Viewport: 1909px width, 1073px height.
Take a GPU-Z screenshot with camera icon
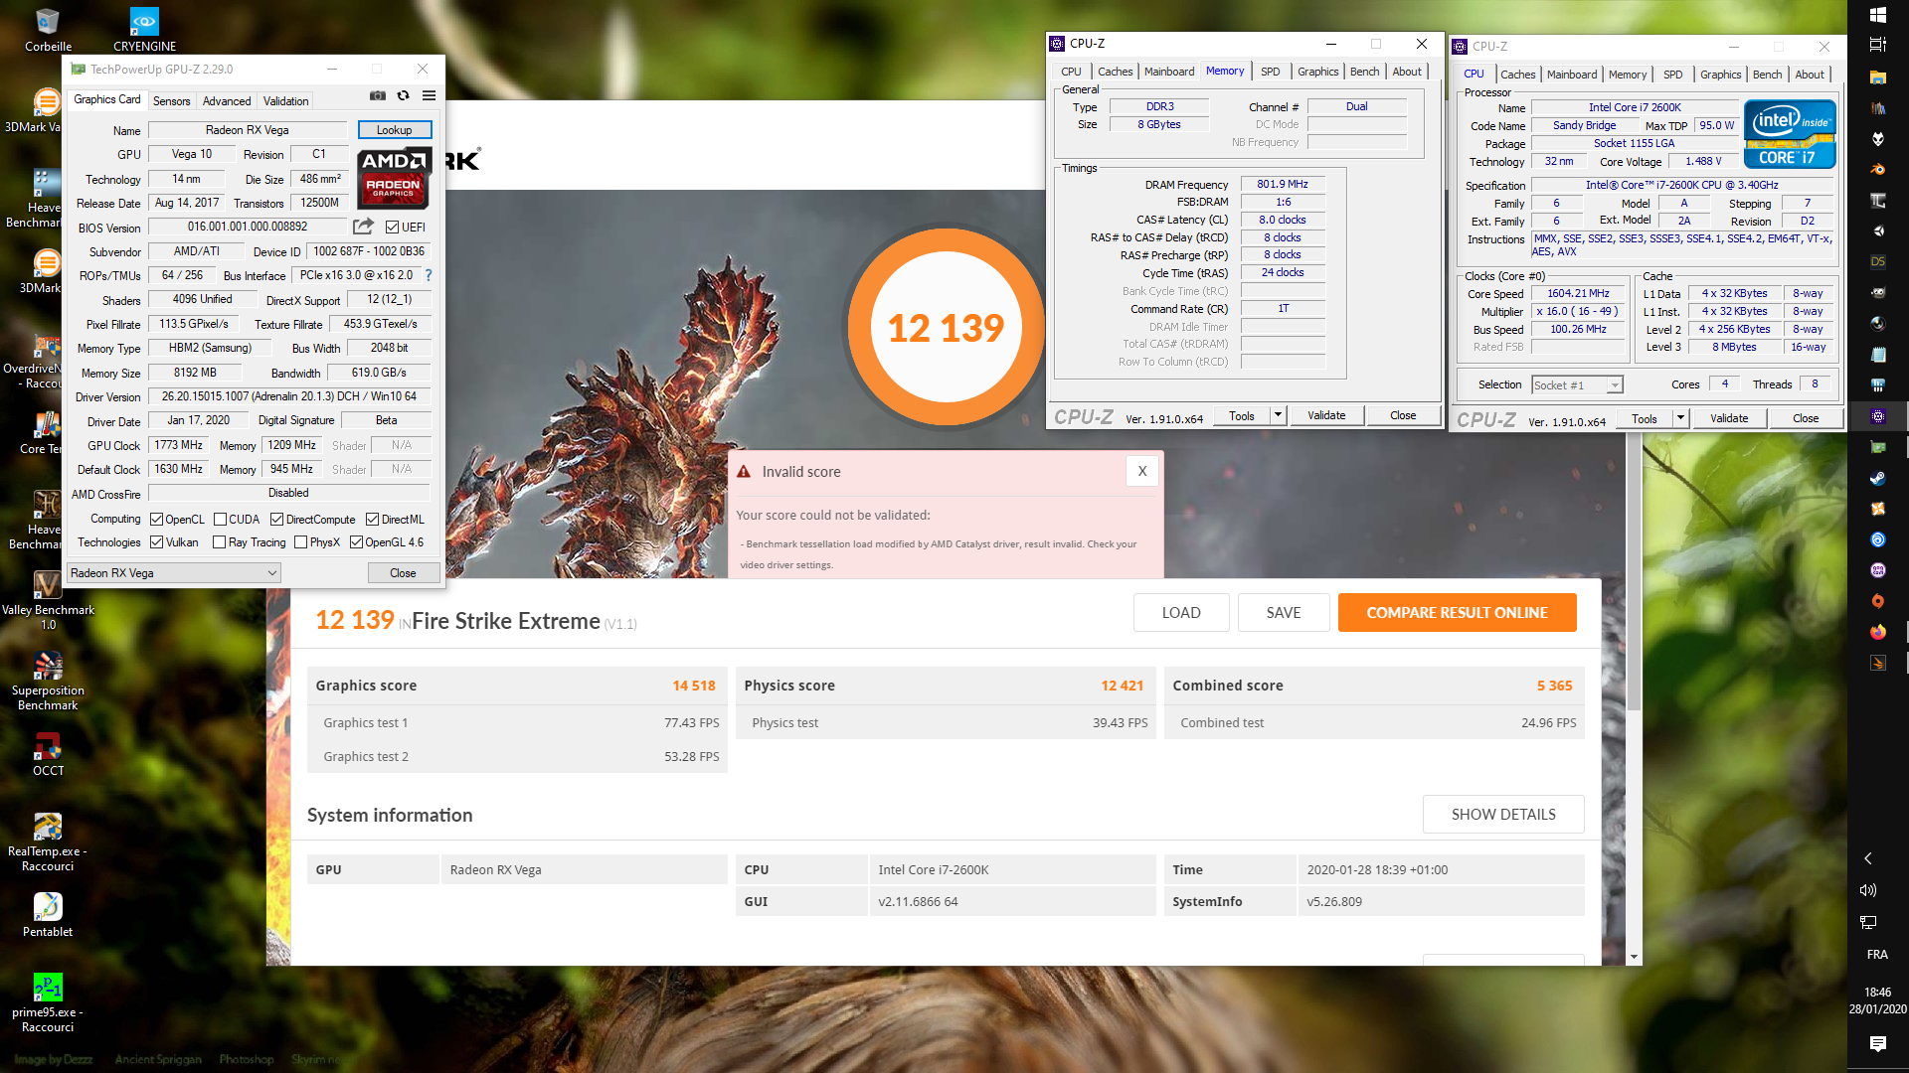pos(378,96)
